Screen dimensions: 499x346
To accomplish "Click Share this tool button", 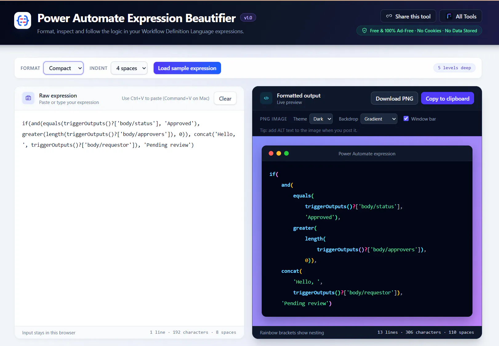I will [x=408, y=16].
